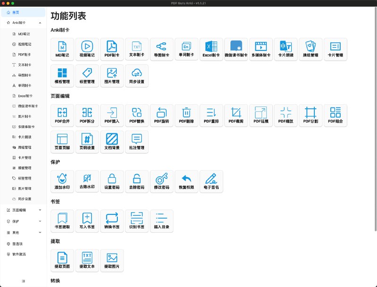Click the 书签提取 bookmark extraction icon

tap(63, 221)
